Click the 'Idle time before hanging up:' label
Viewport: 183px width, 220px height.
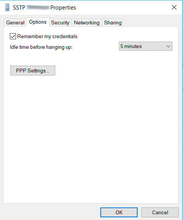point(41,47)
